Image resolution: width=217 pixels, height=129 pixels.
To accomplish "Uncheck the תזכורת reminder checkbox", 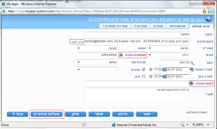I will point(144,69).
